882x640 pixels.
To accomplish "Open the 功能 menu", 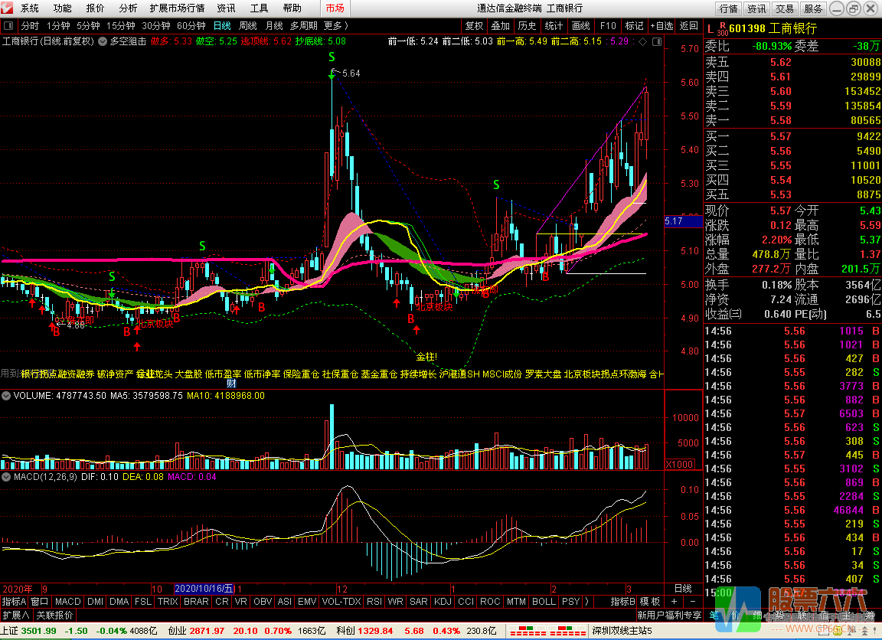I will 63,8.
